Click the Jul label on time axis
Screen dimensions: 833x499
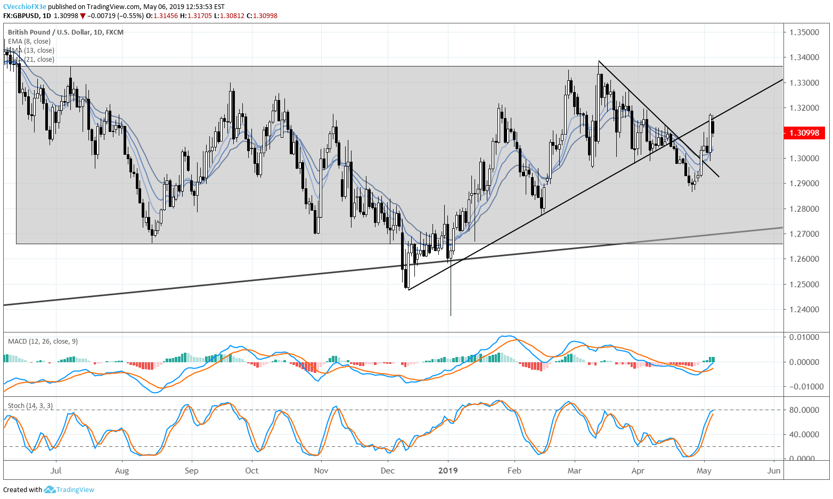click(x=56, y=471)
